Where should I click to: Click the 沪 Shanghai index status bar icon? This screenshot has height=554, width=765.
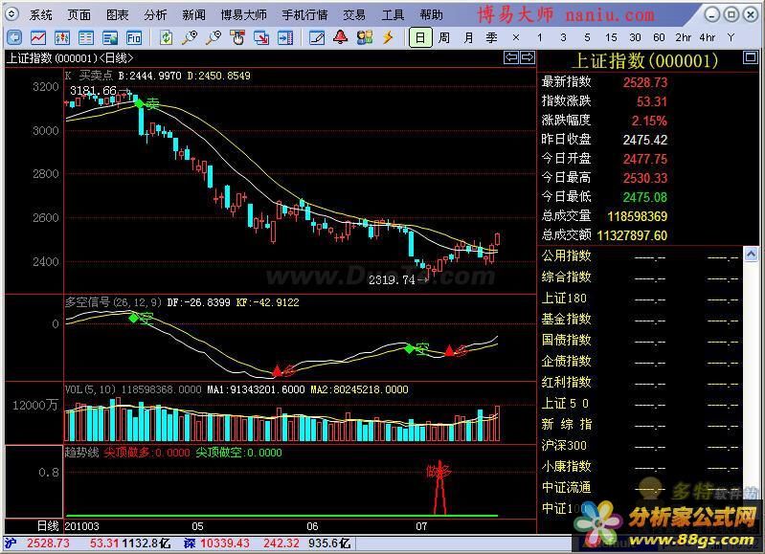tap(11, 543)
